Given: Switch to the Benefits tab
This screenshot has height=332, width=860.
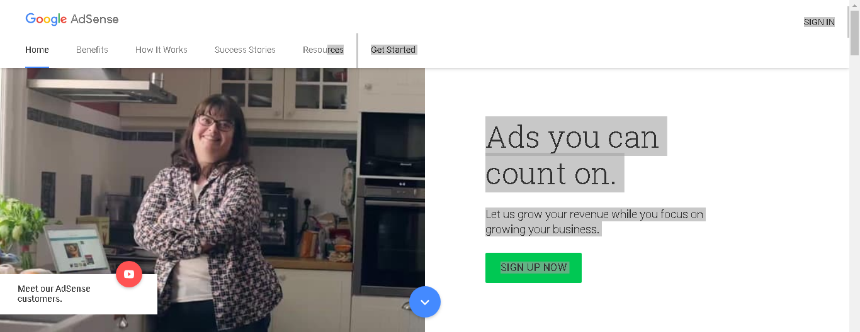Looking at the screenshot, I should click(x=92, y=50).
